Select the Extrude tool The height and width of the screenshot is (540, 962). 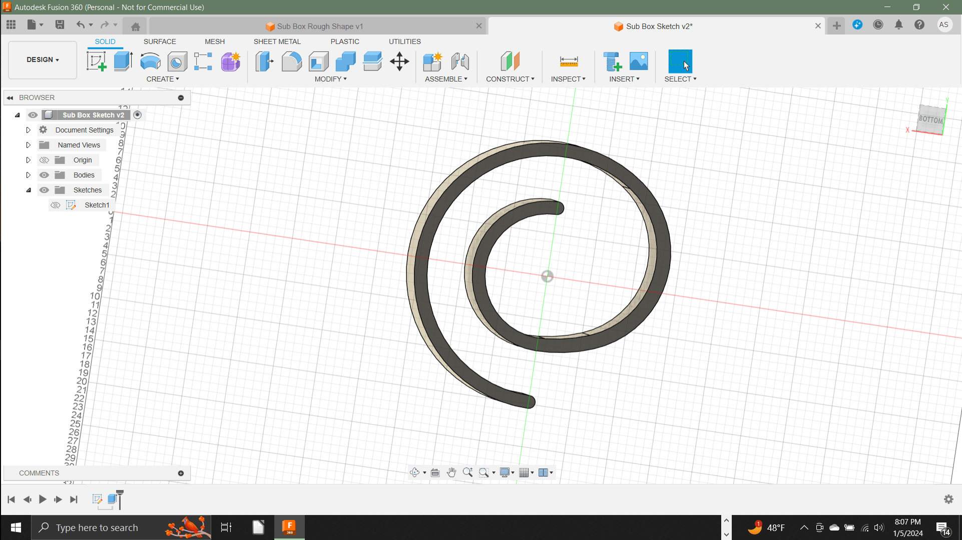[123, 61]
